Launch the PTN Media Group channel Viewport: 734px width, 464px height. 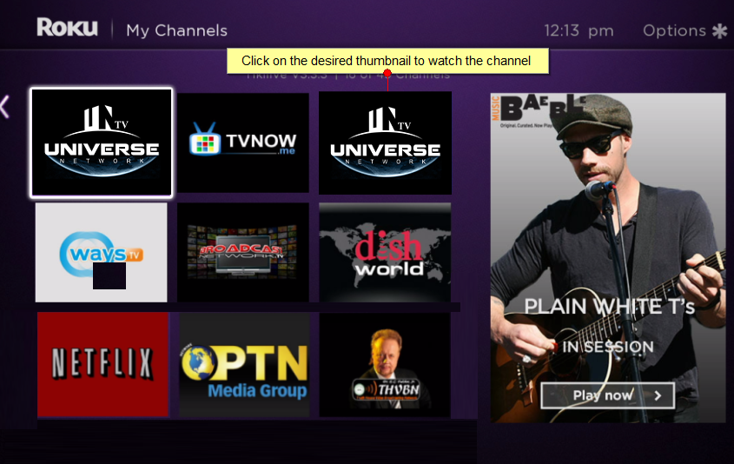[x=244, y=364]
